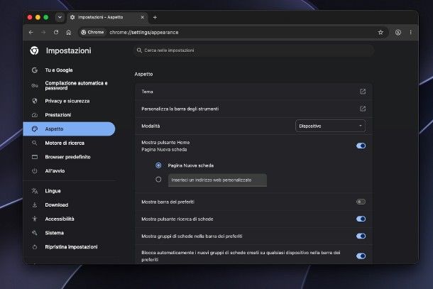
Task: Reload the page with refresh icon
Action: [x=56, y=33]
